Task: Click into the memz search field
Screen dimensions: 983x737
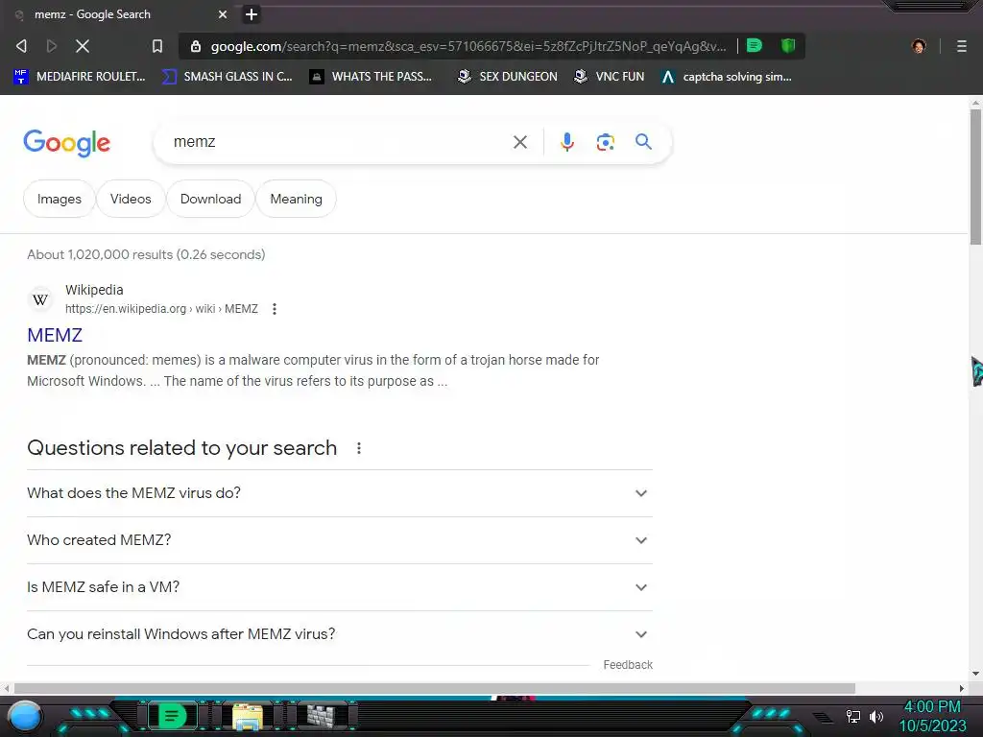Action: [339, 142]
